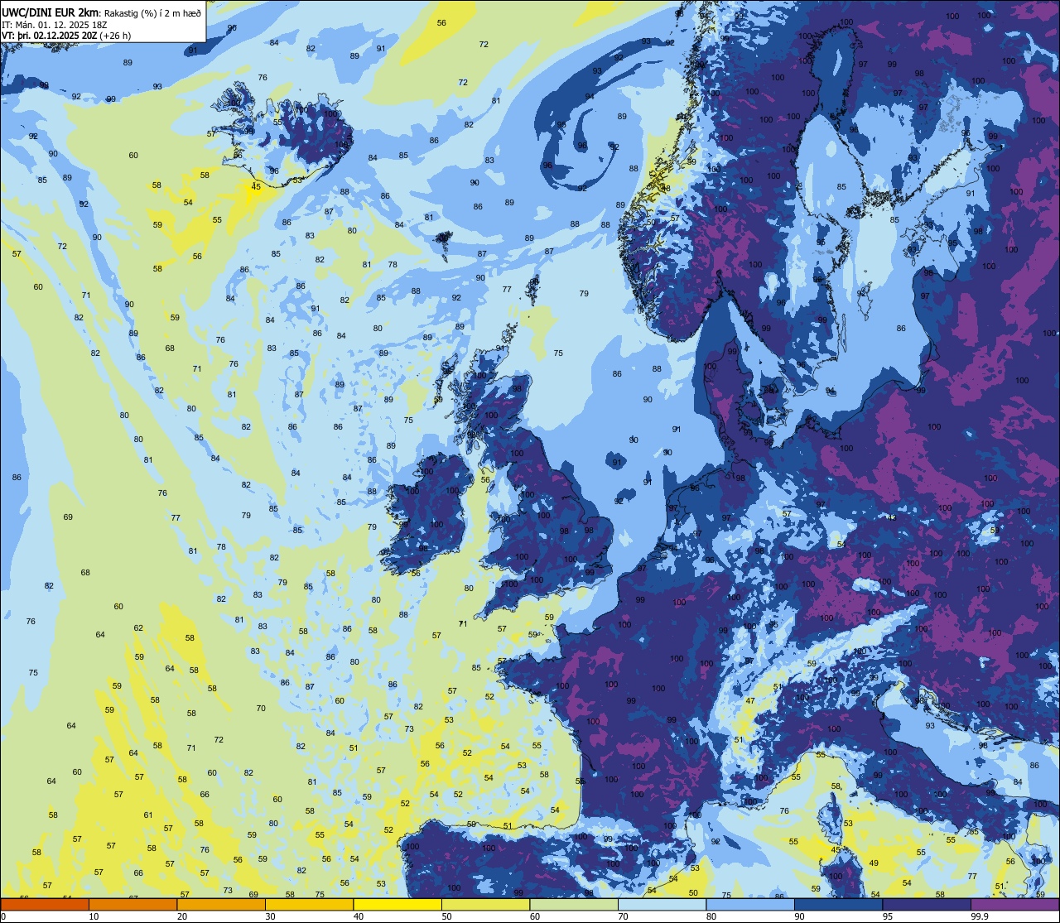Click the legend tick label "20"

pyautogui.click(x=182, y=916)
